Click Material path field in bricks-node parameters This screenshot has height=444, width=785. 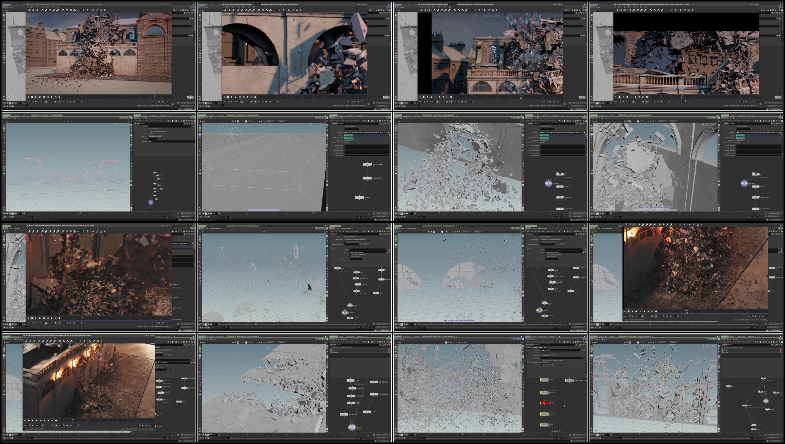click(560, 350)
